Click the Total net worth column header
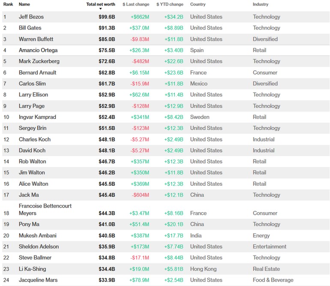 (x=100, y=4)
